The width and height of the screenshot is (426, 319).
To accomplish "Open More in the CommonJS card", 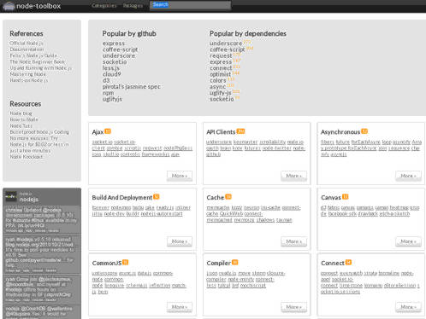I will coord(180,307).
